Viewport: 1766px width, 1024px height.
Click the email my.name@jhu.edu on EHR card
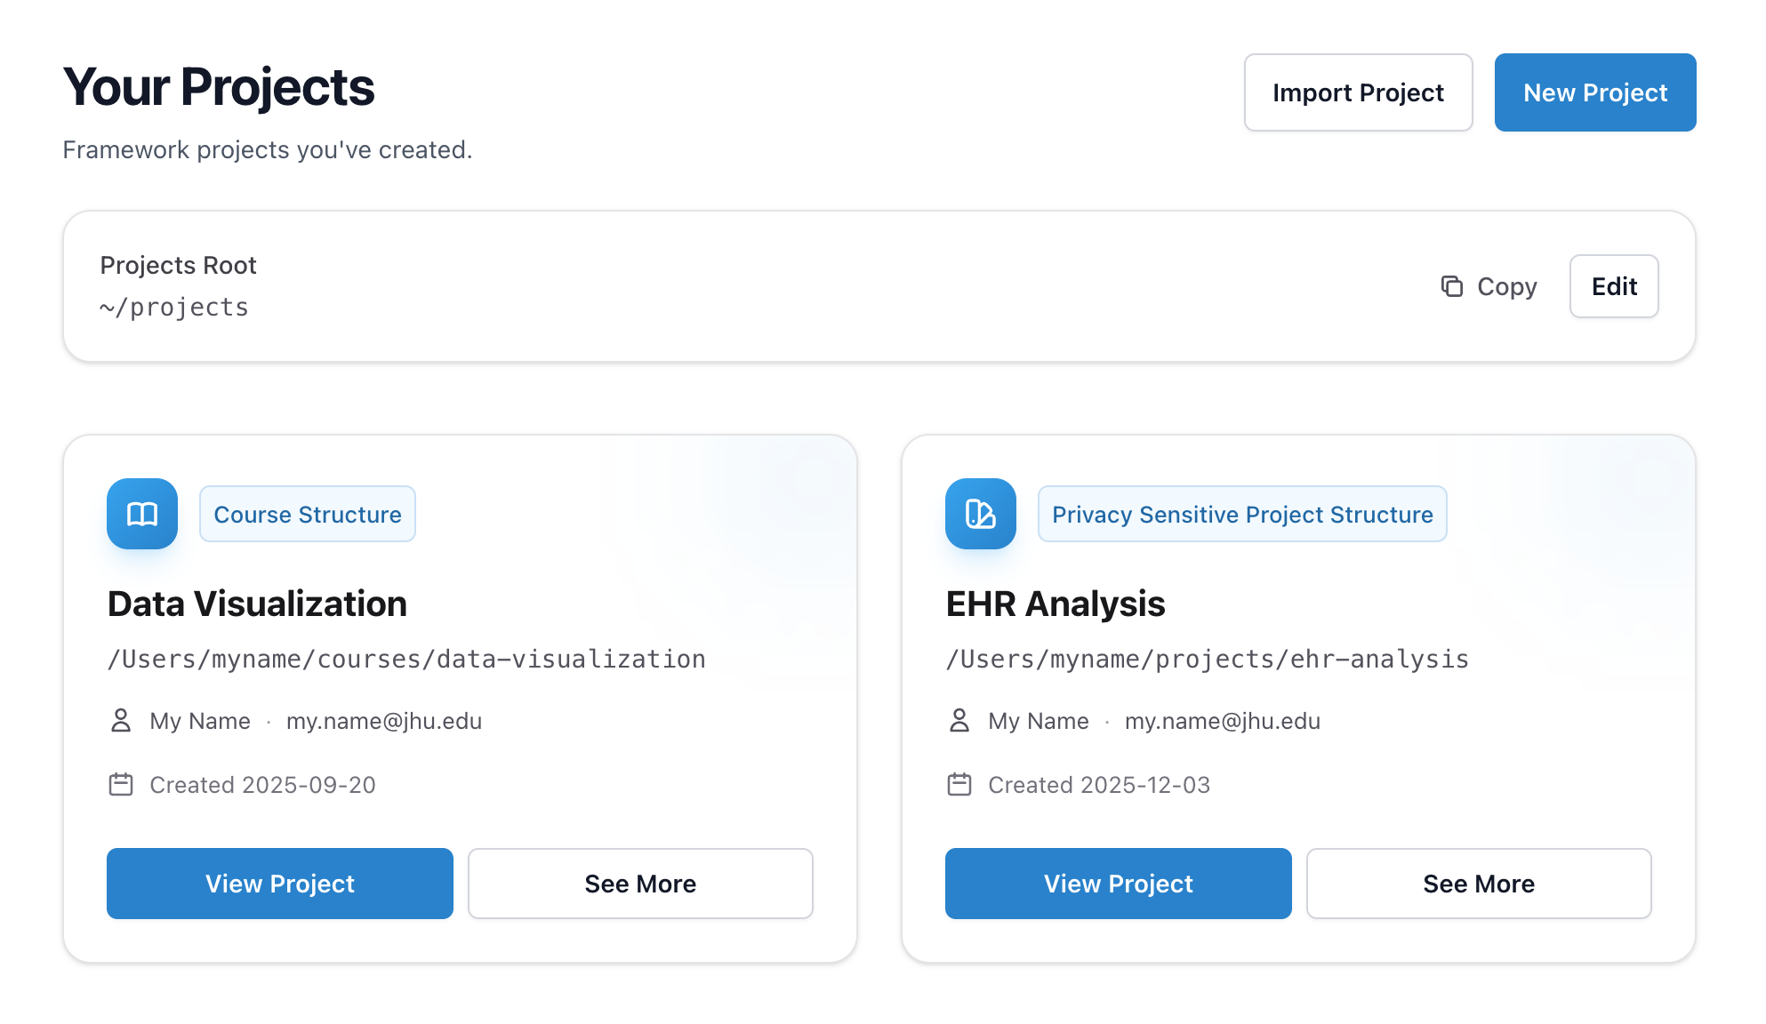point(1223,721)
